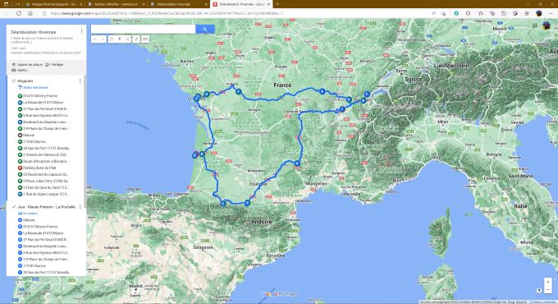The width and height of the screenshot is (558, 304).
Task: Open the browser profile avatar
Action: 539,13
